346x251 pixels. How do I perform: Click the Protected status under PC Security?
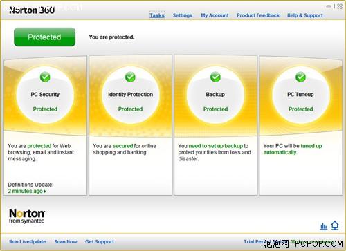45,109
